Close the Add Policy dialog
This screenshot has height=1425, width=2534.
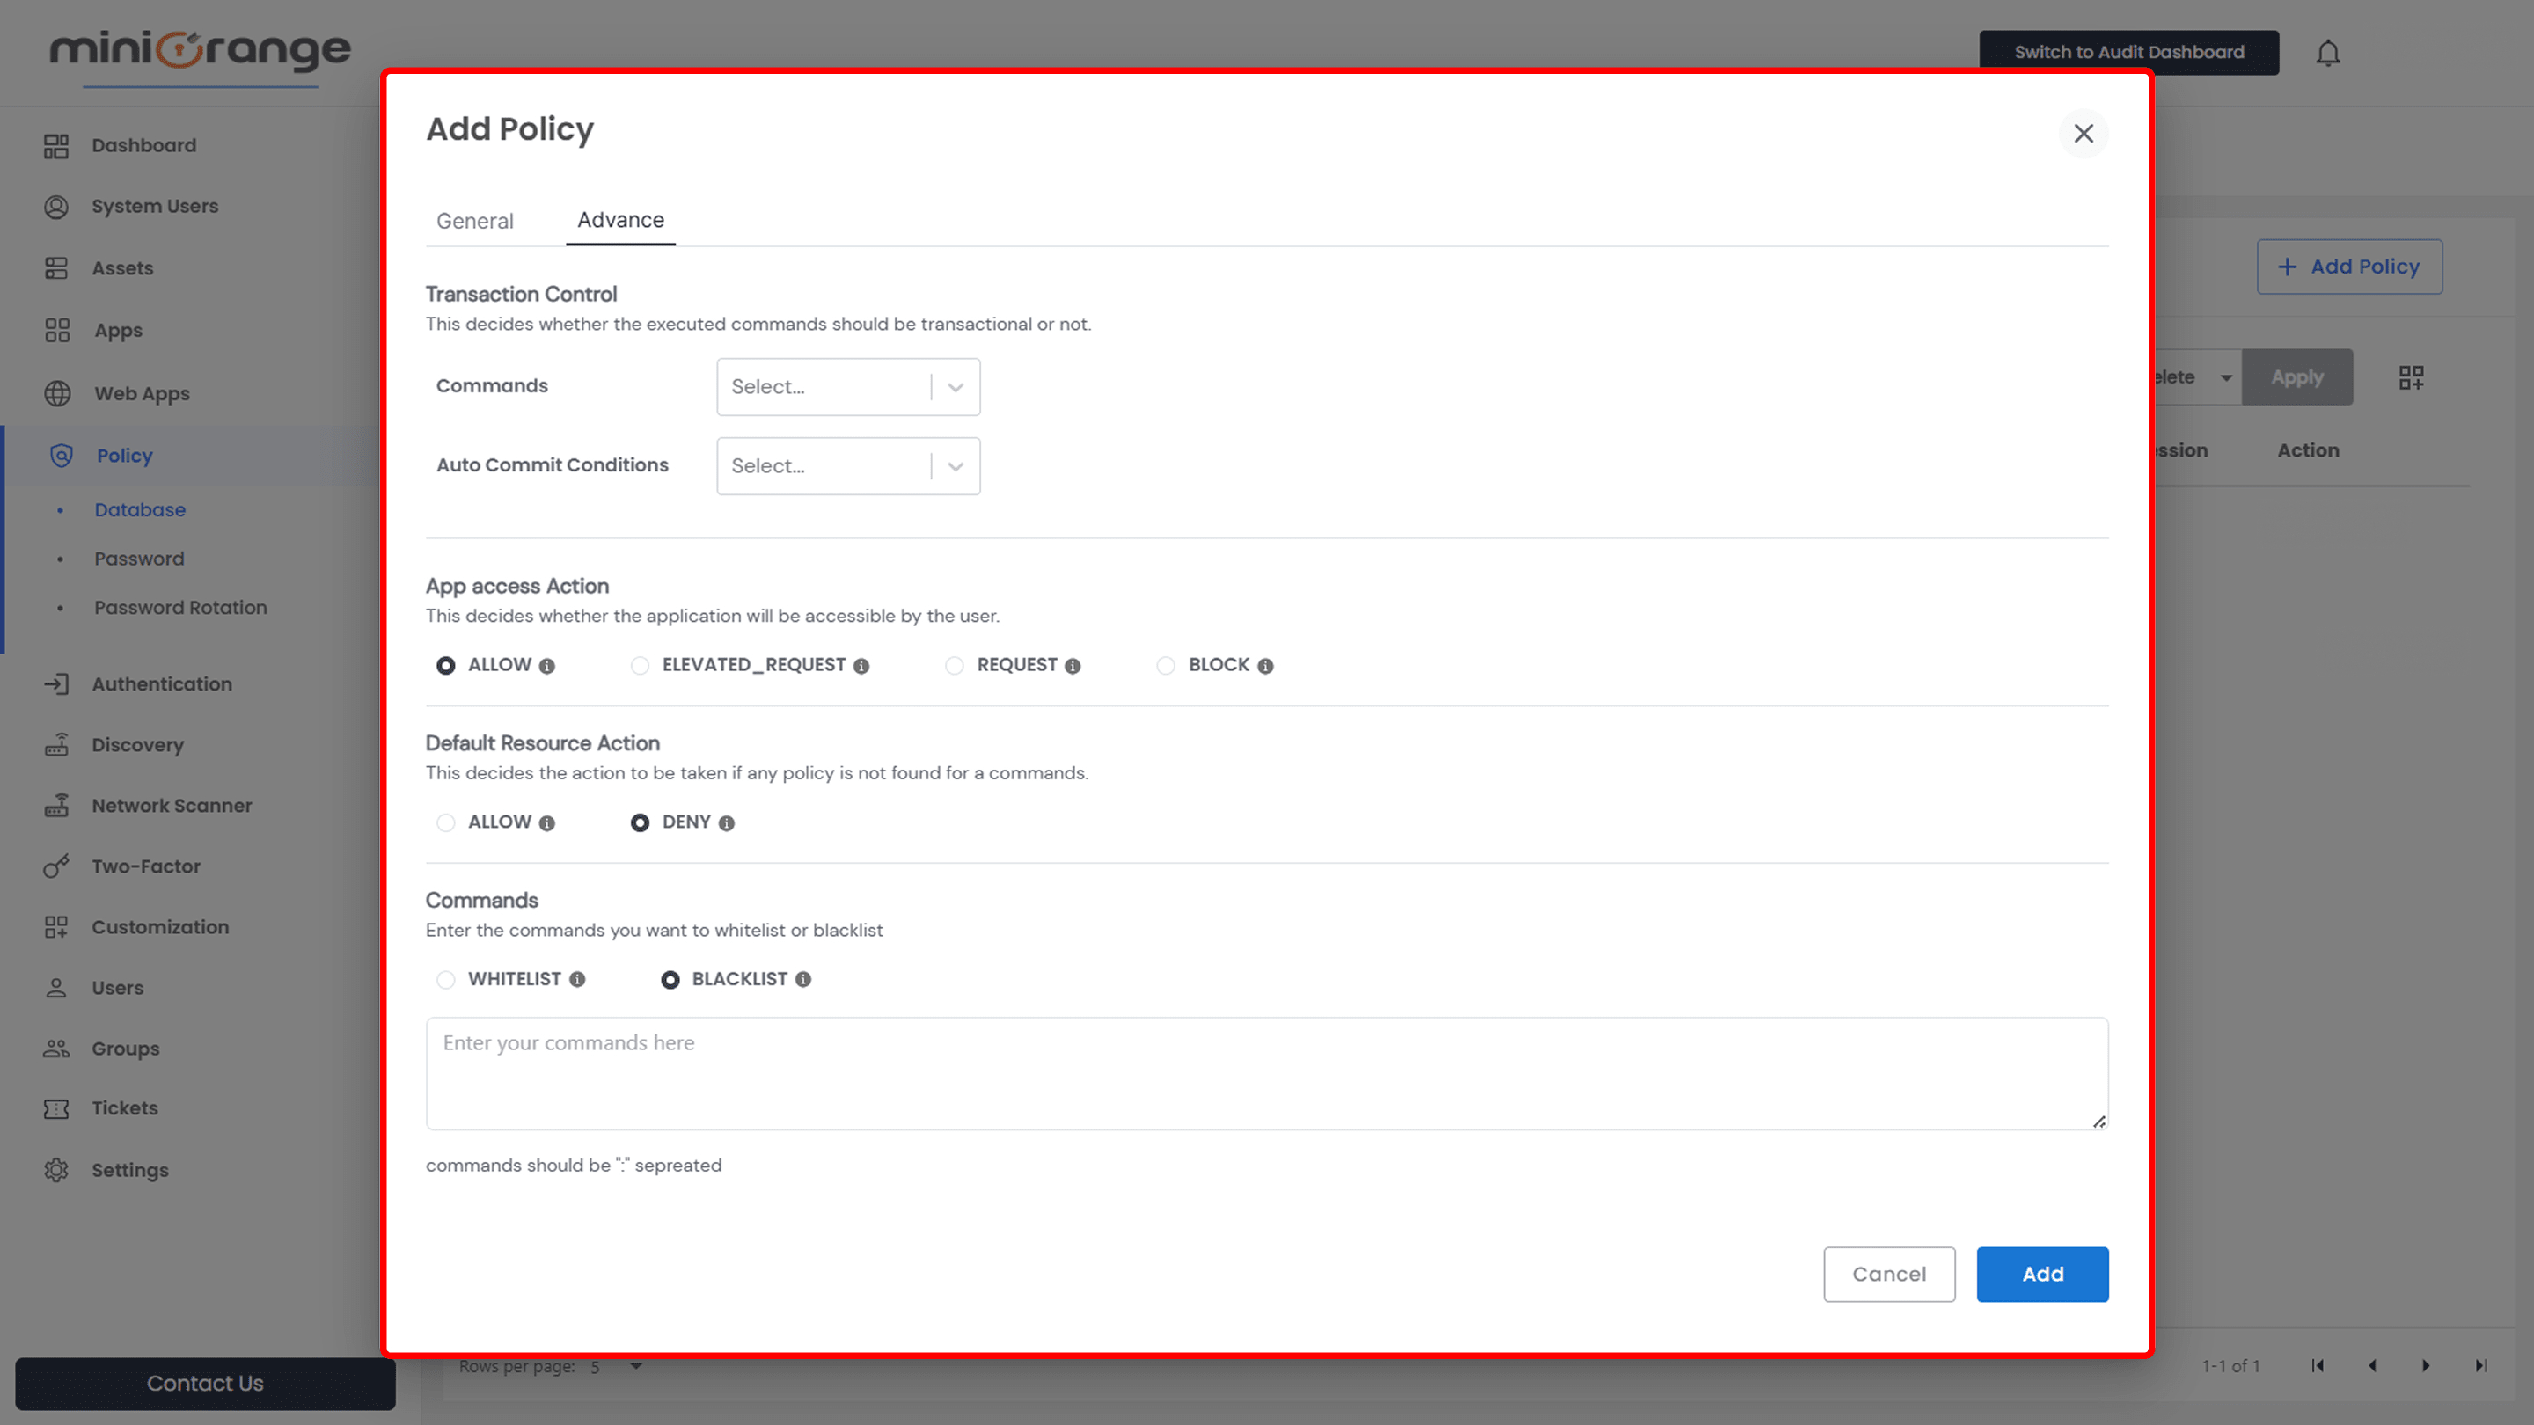coord(2084,134)
